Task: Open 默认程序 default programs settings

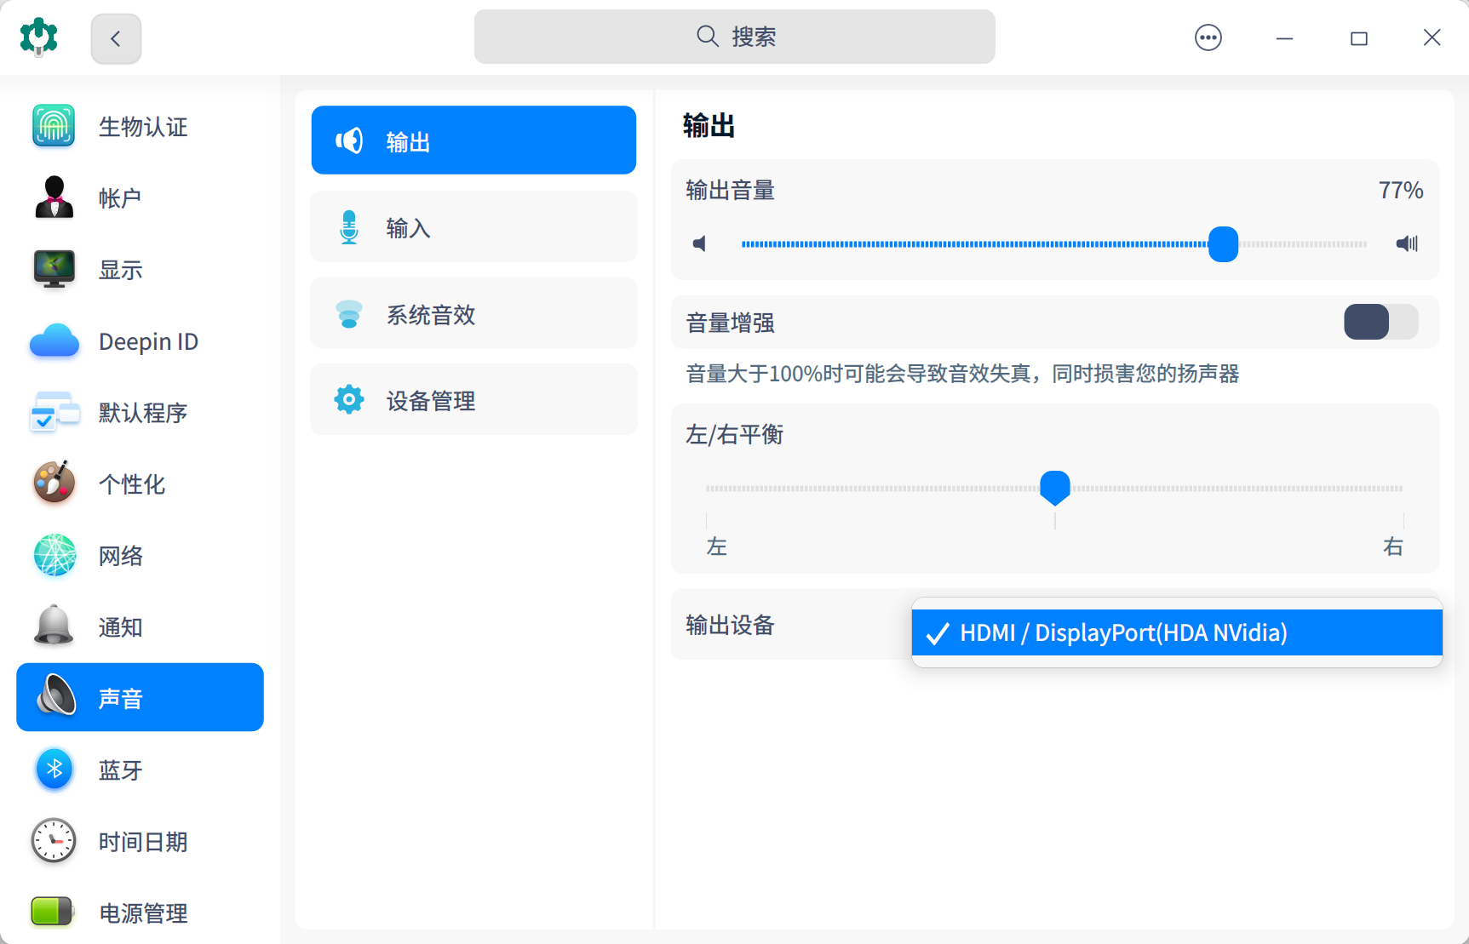Action: pyautogui.click(x=141, y=413)
